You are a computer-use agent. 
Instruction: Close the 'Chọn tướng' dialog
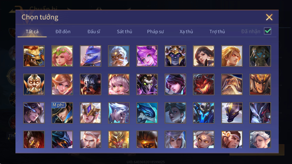[x=269, y=17]
